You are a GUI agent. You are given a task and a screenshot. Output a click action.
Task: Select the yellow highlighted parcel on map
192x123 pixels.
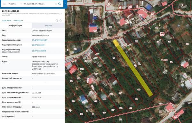(x=133, y=68)
